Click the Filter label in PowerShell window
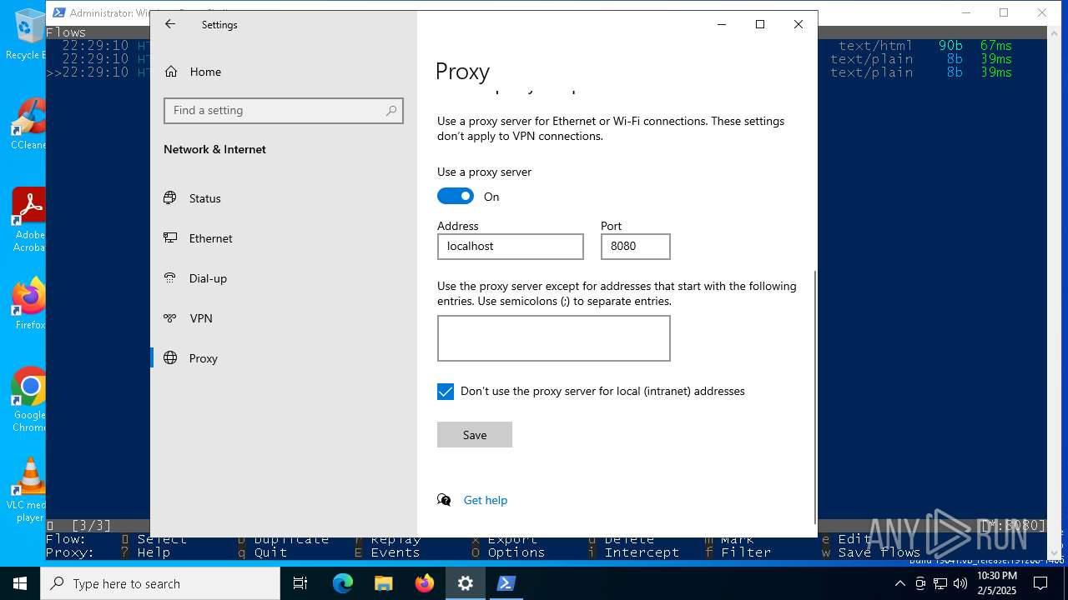 pyautogui.click(x=746, y=552)
